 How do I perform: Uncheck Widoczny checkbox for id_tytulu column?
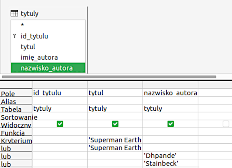[60, 124]
